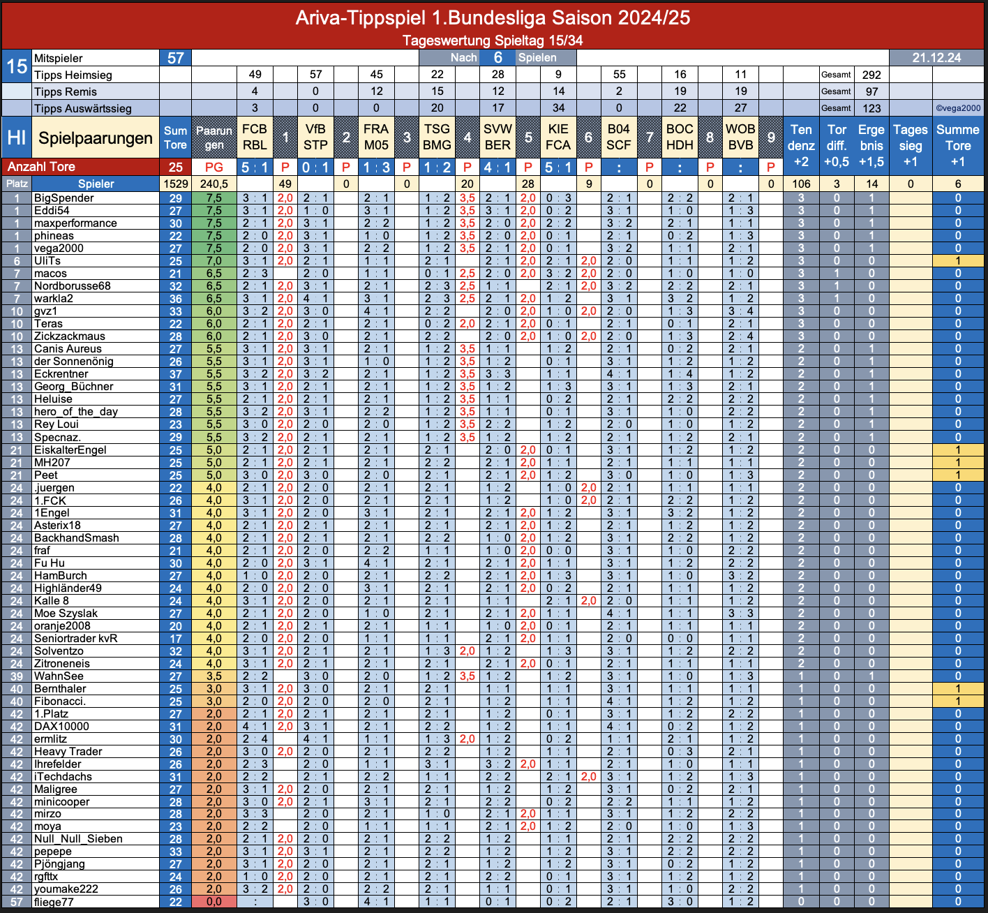Viewport: 988px width, 913px height.
Task: Click the 'SVW BER' match header
Action: 497,138
